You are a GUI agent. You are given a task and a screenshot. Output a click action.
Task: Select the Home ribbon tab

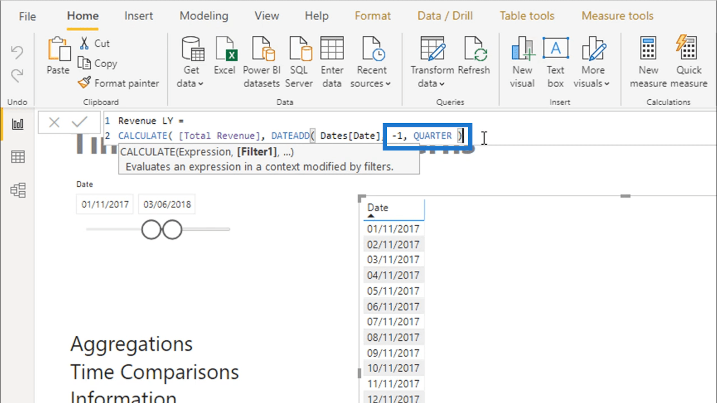click(x=83, y=16)
